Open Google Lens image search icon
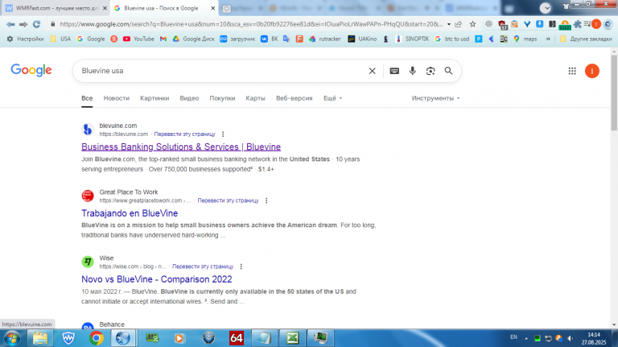This screenshot has height=347, width=618. (431, 71)
